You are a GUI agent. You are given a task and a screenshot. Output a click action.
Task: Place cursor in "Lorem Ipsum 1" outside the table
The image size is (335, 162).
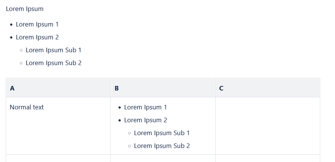tap(37, 24)
